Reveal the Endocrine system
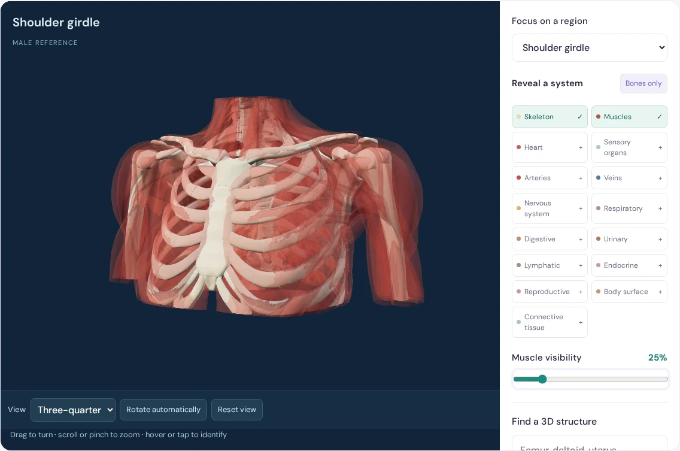The image size is (680, 451). point(629,265)
